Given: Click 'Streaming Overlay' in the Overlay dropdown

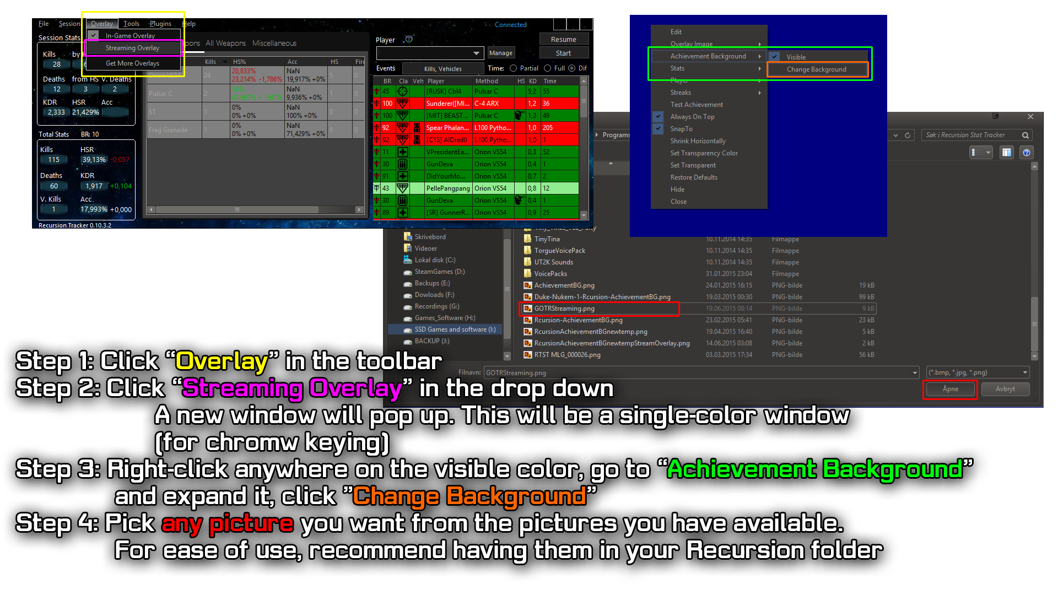Looking at the screenshot, I should tap(133, 48).
